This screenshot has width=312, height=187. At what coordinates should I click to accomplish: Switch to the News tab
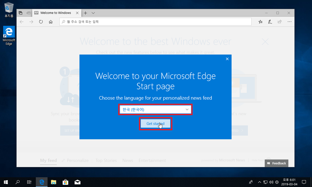coord(128,160)
